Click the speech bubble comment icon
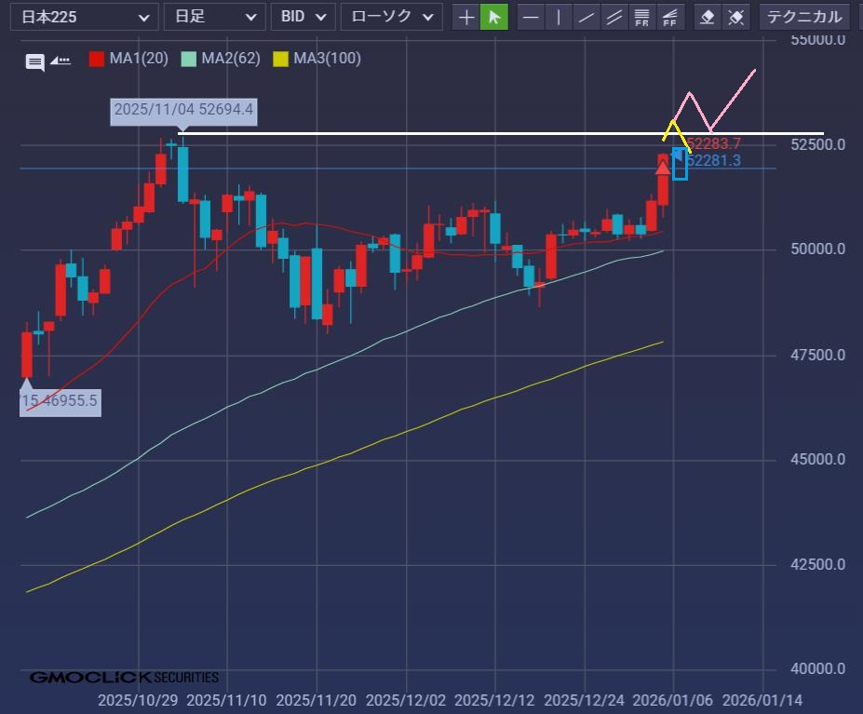863x714 pixels. coord(34,62)
